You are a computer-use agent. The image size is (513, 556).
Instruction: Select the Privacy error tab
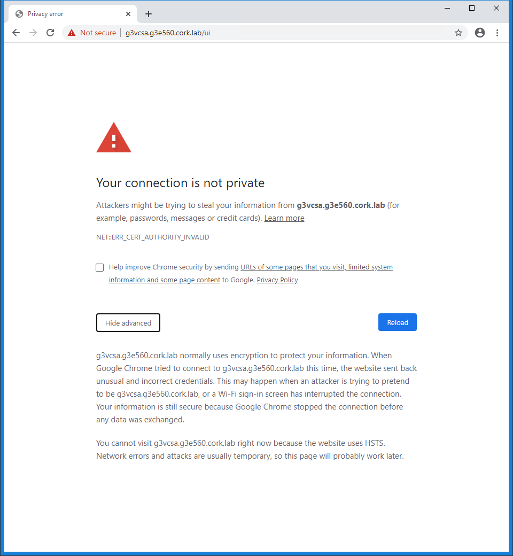point(64,14)
